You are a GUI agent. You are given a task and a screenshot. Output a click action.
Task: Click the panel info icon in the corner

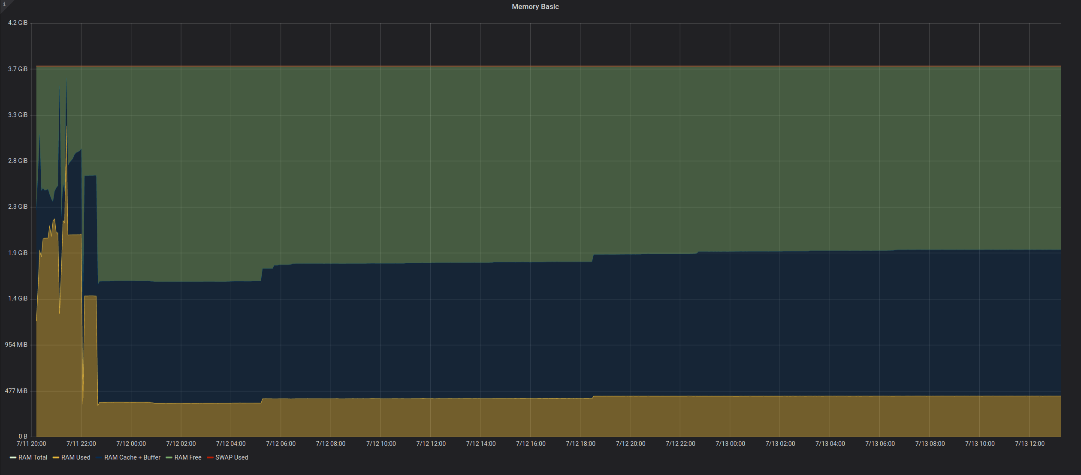(x=4, y=4)
